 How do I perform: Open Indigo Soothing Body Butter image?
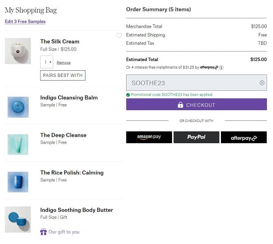(18, 219)
